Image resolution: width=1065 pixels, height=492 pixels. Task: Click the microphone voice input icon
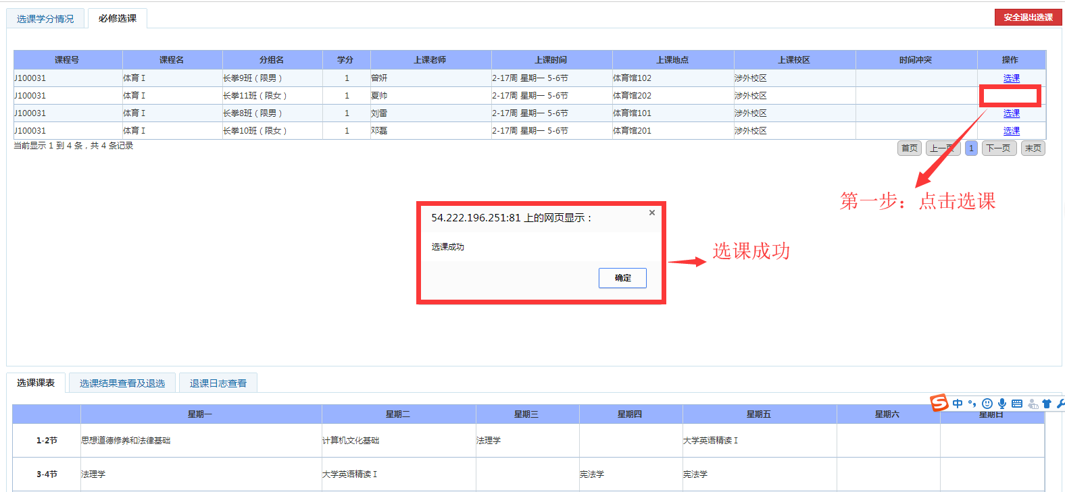(x=1002, y=404)
